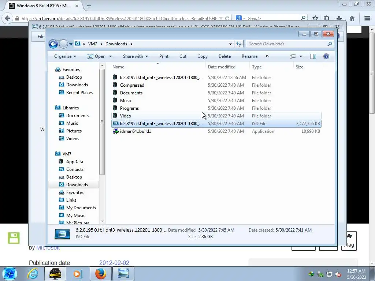Click the change view icon in Explorer toolbar

click(x=293, y=56)
